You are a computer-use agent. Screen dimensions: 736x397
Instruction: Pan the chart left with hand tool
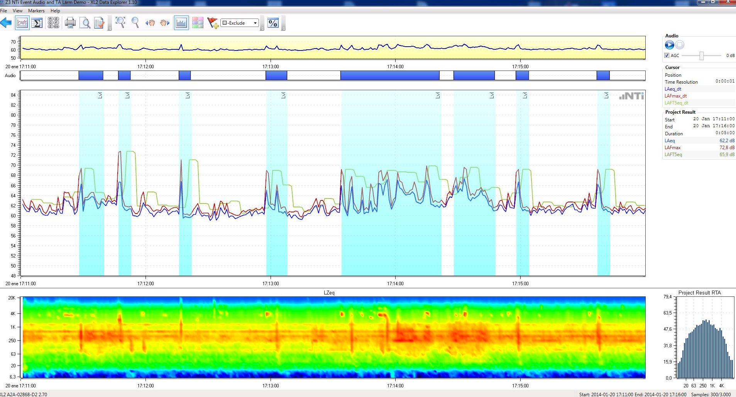click(x=150, y=23)
